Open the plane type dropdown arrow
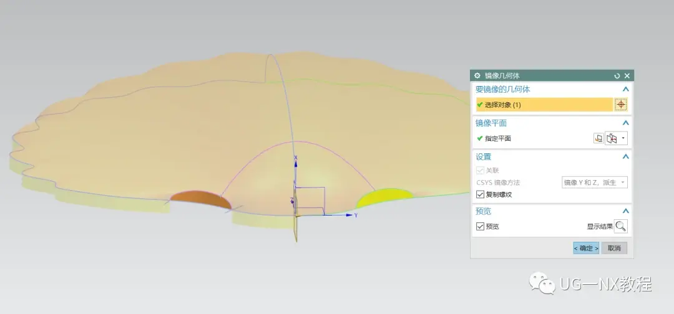The height and width of the screenshot is (314, 674). click(x=623, y=138)
